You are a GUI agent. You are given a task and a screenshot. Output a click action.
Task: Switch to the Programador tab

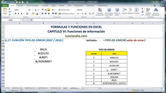79,5
